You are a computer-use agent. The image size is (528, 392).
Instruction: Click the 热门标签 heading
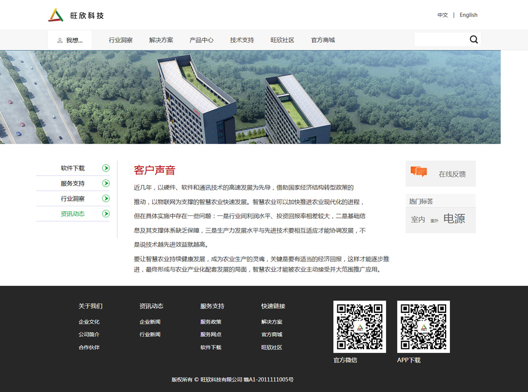tap(421, 201)
